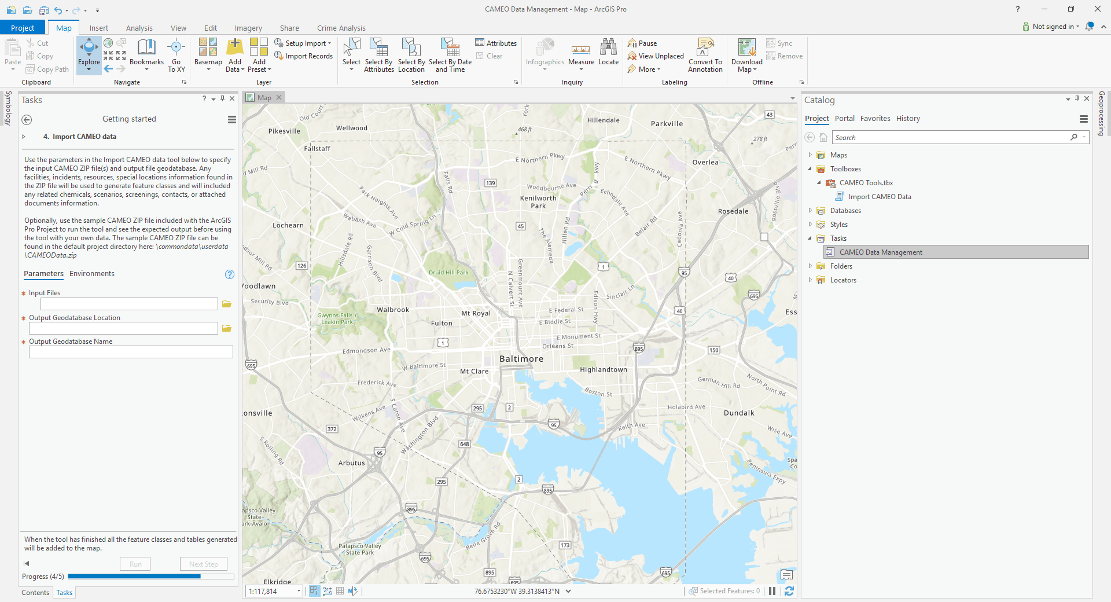This screenshot has width=1111, height=602.
Task: Open the Locate tool
Action: (608, 52)
